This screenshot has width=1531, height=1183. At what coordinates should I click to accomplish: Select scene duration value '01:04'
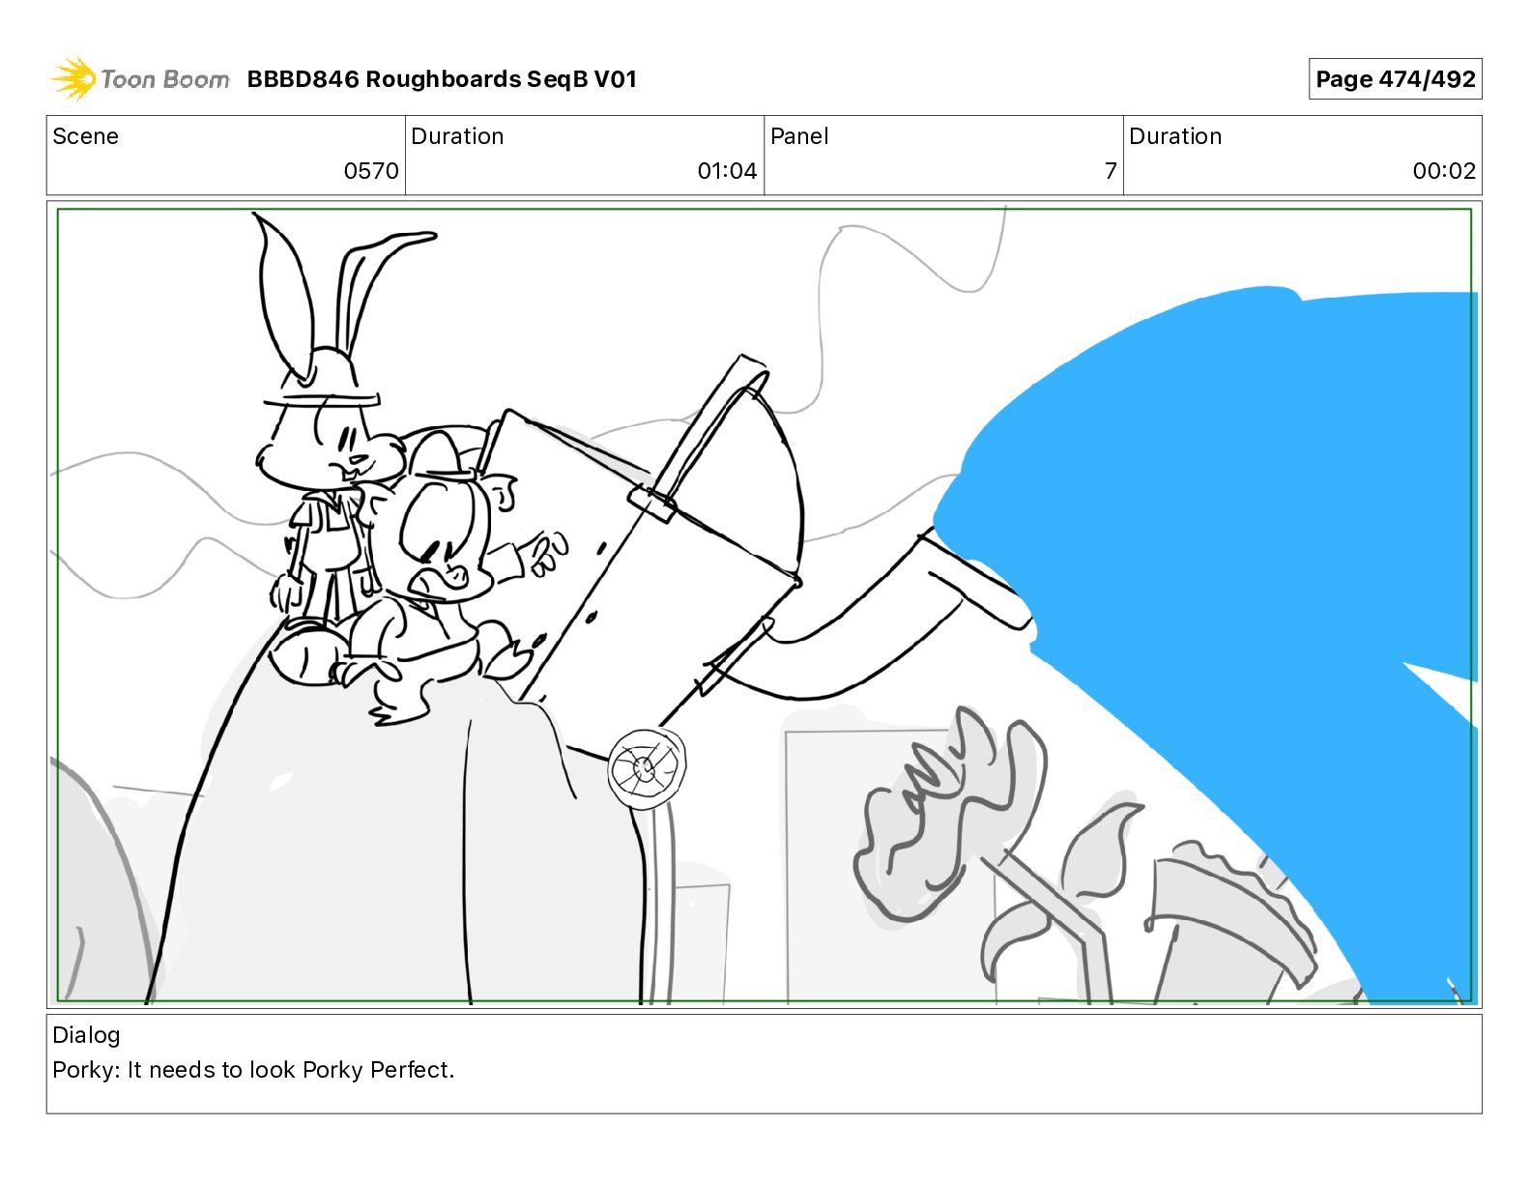(727, 171)
